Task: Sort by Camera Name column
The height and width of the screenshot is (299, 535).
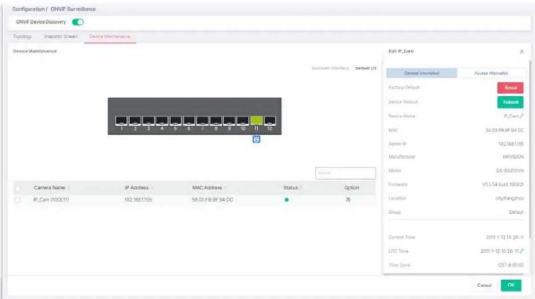Action: pos(51,188)
